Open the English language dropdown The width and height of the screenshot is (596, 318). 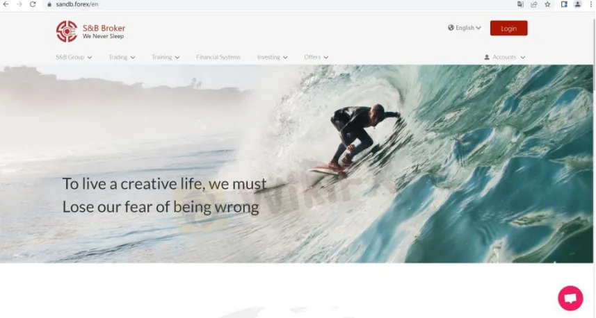point(465,28)
